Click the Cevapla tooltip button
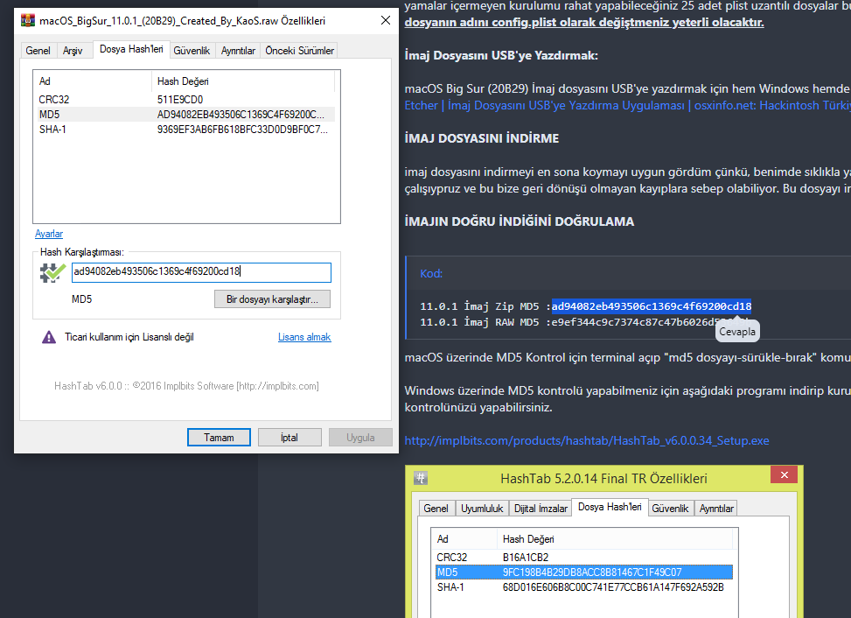Screen dimensions: 851x618 (x=737, y=331)
